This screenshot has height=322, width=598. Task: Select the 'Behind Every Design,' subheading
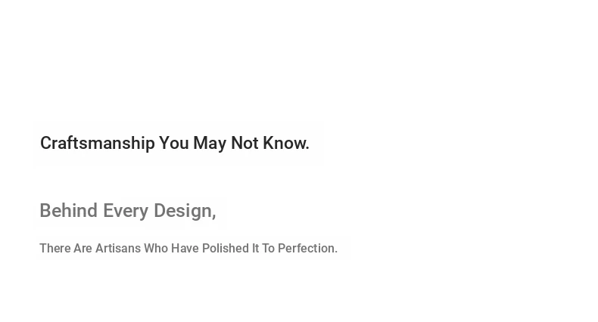pos(128,211)
